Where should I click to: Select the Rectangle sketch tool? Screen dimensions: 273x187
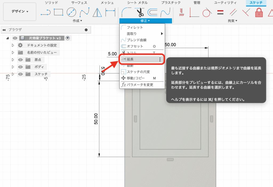58,12
